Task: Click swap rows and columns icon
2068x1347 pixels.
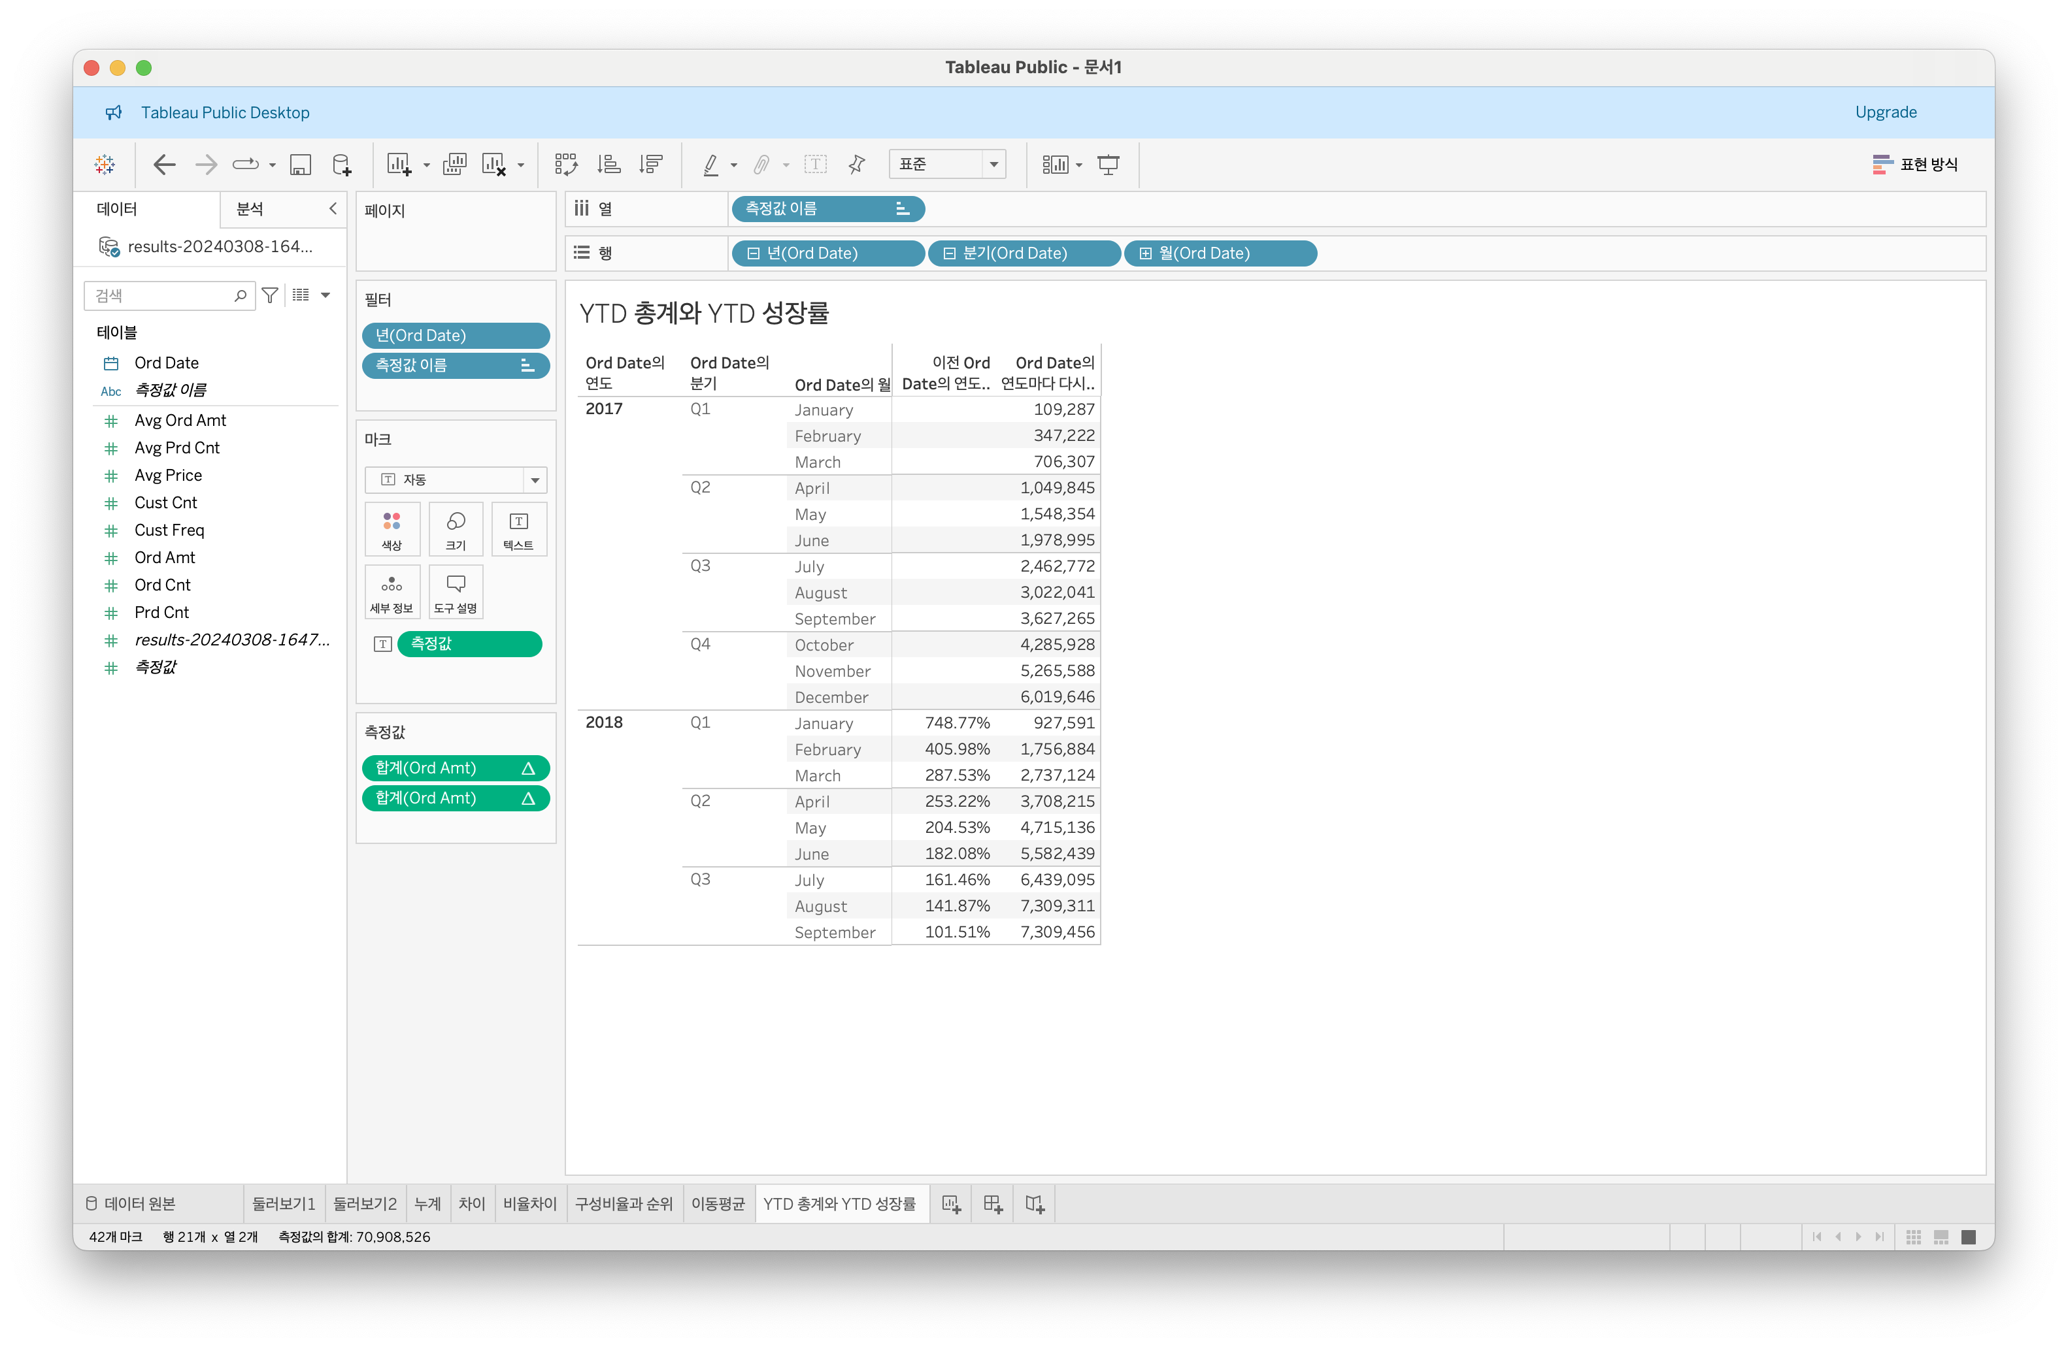Action: click(567, 165)
